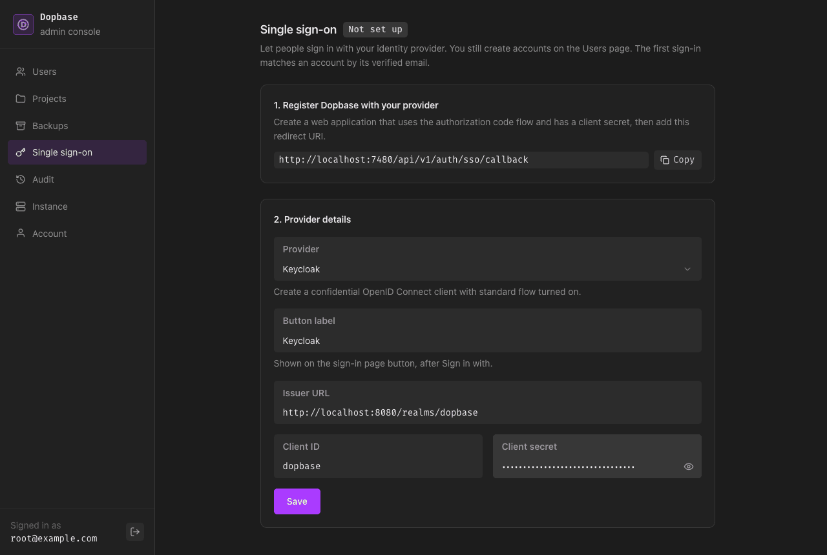The height and width of the screenshot is (555, 827).
Task: Click the Dopbase logo icon
Action: tap(23, 25)
